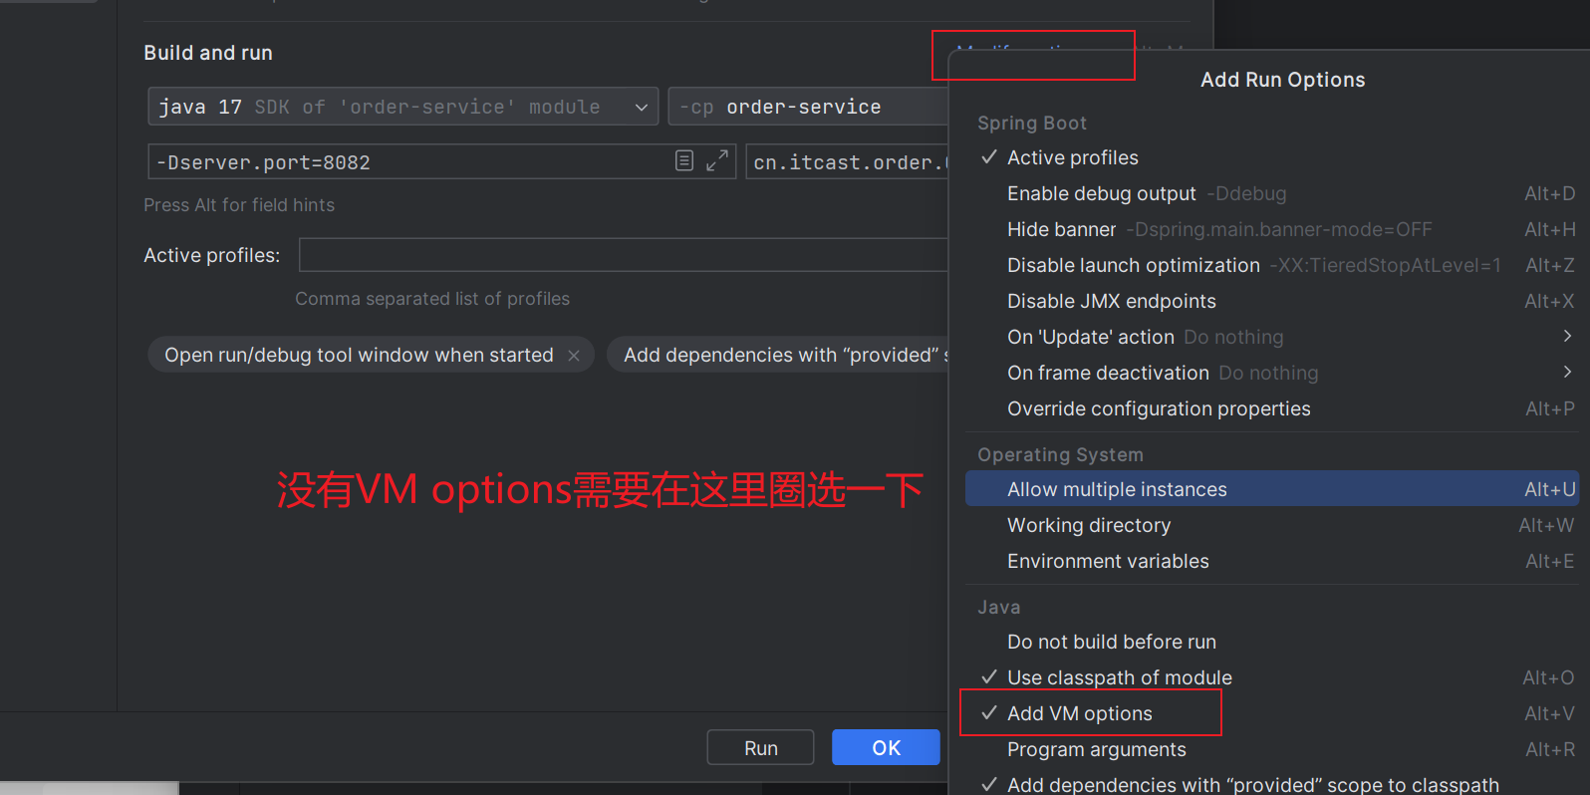
Task: Select Override configuration properties option
Action: (1272, 408)
